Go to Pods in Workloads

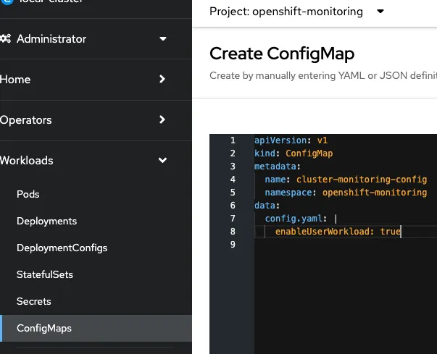(28, 195)
